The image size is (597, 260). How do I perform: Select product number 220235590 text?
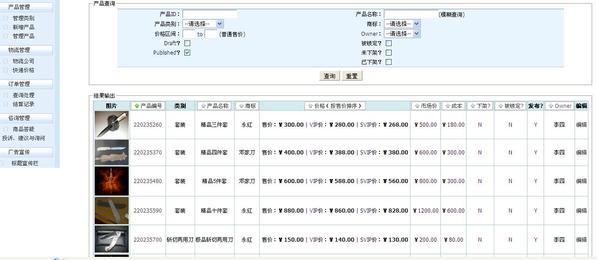click(148, 211)
